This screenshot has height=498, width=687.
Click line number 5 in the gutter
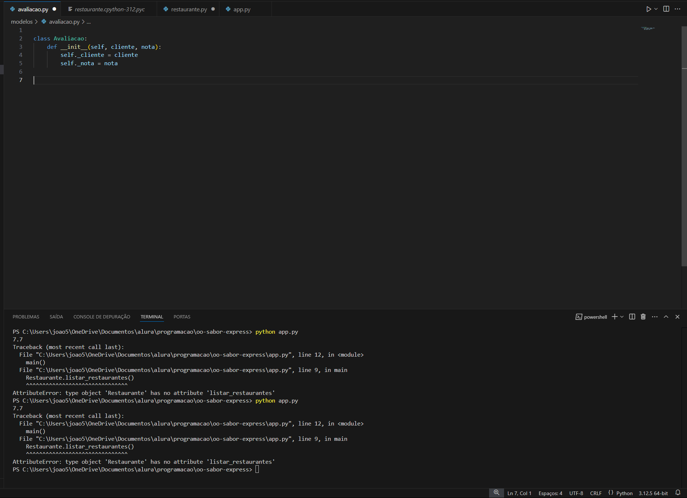click(21, 63)
